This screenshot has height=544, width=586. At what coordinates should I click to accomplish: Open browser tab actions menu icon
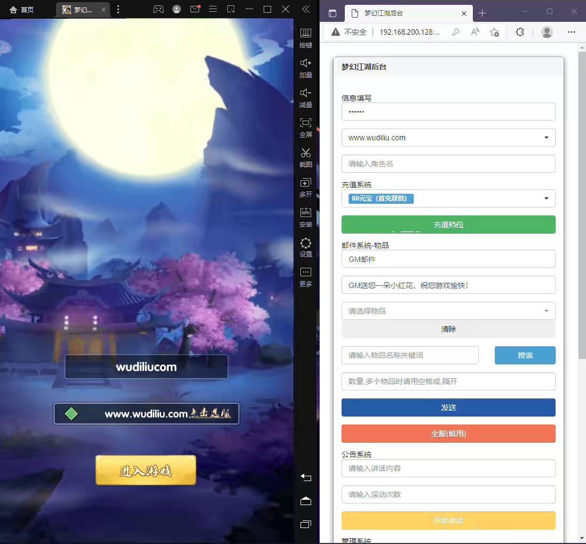click(x=332, y=13)
